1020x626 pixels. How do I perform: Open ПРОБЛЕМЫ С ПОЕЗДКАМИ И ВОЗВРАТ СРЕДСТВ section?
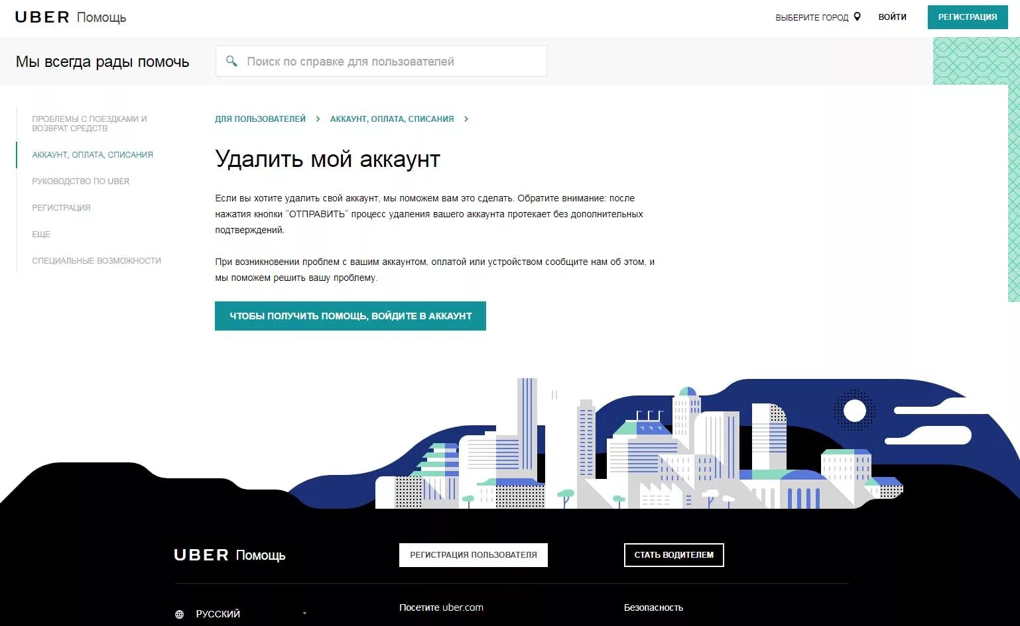pyautogui.click(x=90, y=123)
